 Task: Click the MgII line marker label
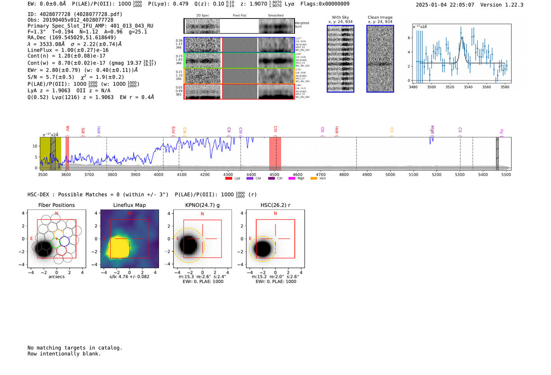(432, 131)
